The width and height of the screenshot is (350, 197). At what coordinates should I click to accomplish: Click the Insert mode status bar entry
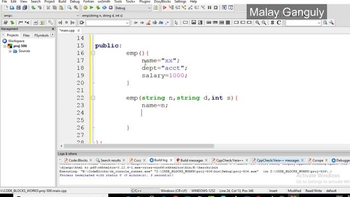point(273,191)
